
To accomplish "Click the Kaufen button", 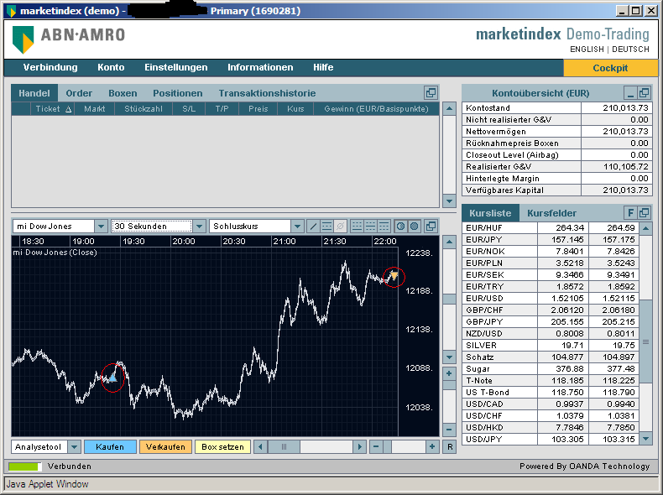I will [110, 447].
